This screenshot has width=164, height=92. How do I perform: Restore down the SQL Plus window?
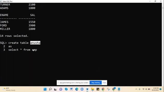[155, 1]
